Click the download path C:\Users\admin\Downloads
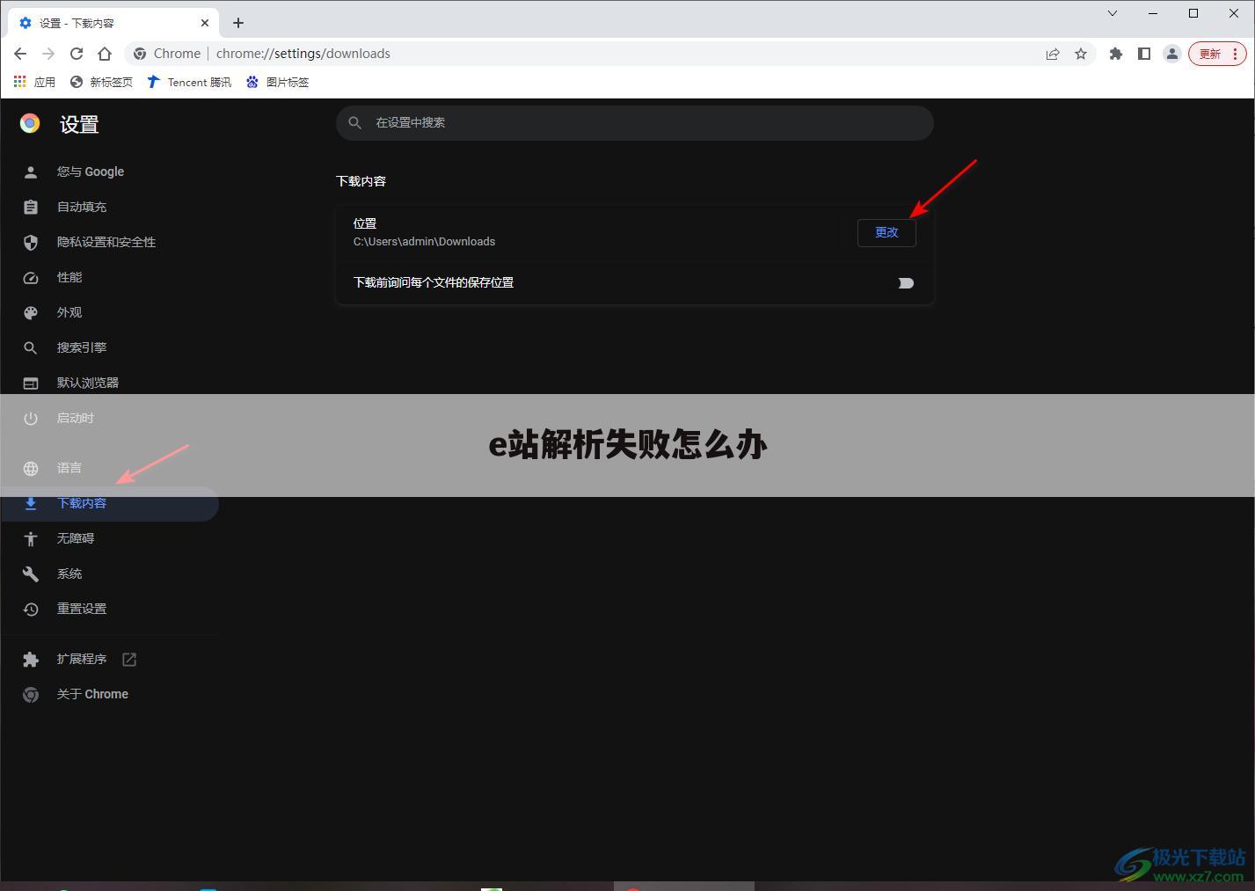Image resolution: width=1255 pixels, height=891 pixels. [424, 241]
